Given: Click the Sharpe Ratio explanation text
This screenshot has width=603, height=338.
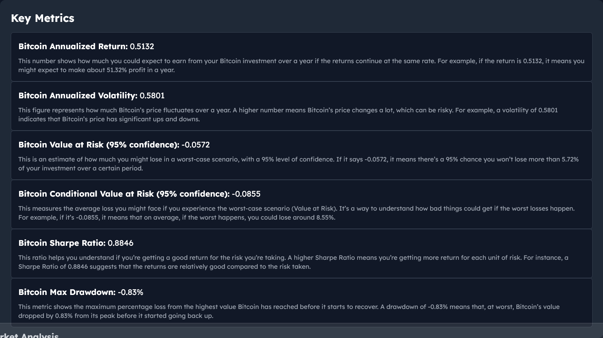Looking at the screenshot, I should tap(293, 262).
